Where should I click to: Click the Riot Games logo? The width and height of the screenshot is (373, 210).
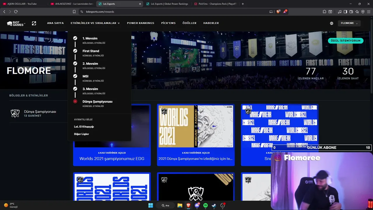(16, 23)
